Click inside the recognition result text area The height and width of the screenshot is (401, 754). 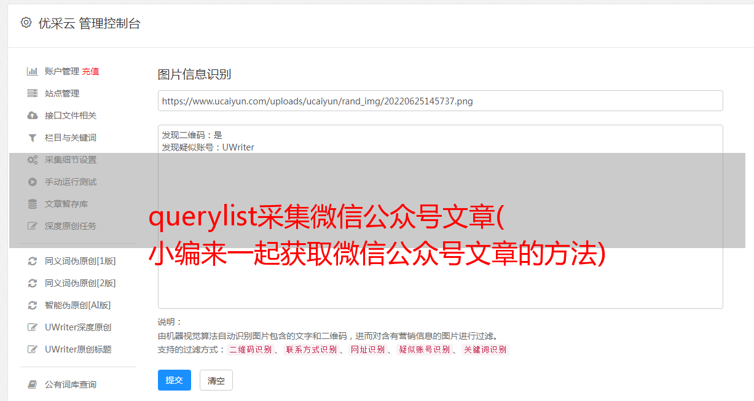(x=440, y=216)
